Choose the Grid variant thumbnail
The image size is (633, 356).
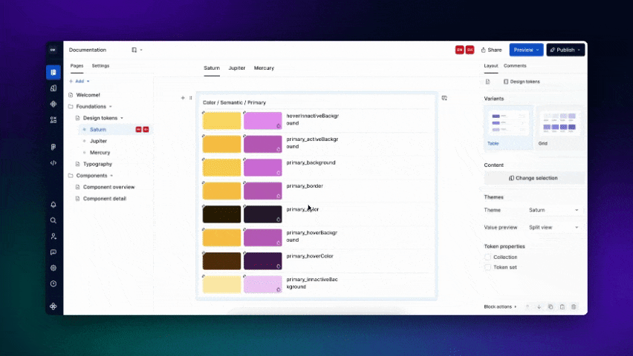559,128
